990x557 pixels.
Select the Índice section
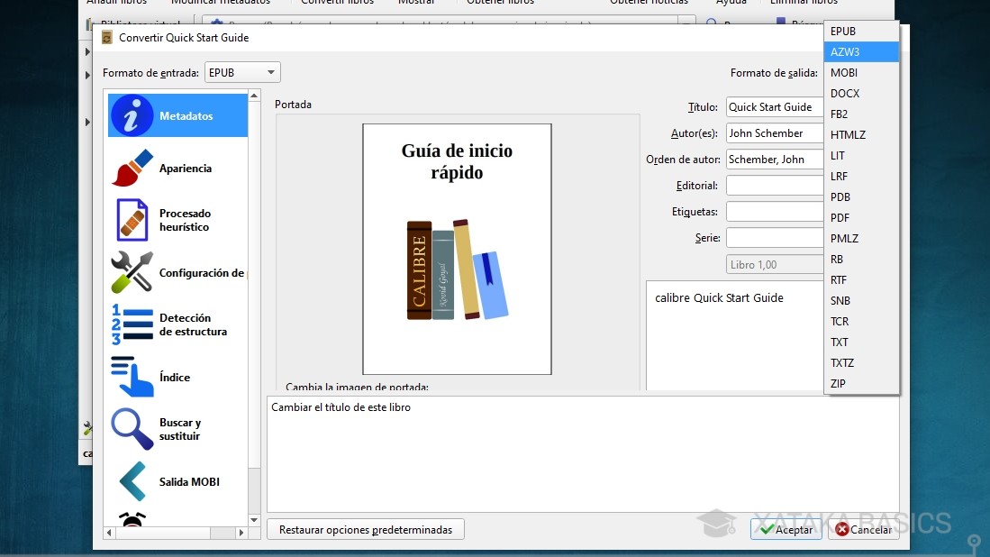click(177, 377)
